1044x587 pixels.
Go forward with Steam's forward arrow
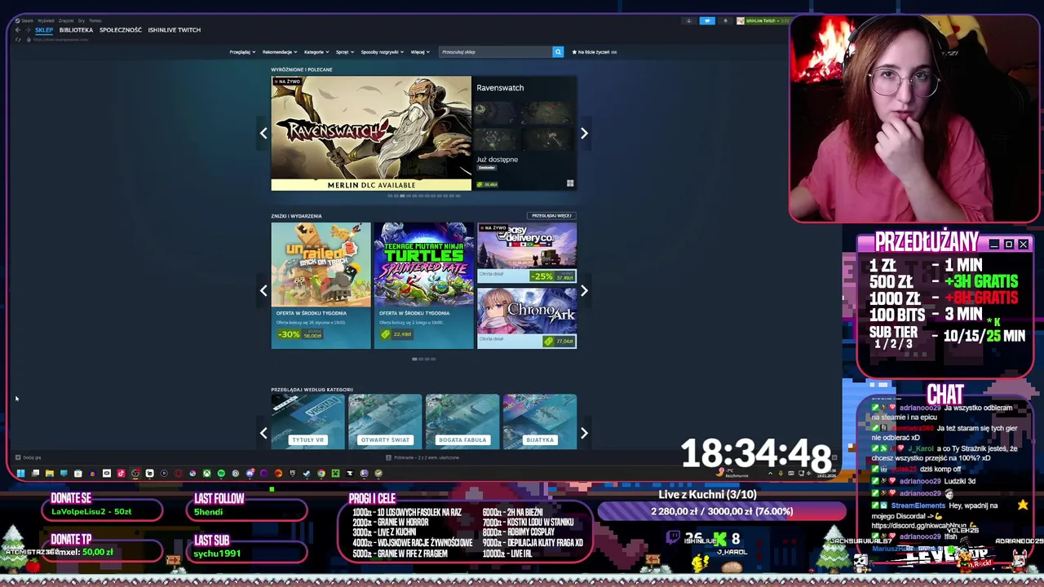(x=28, y=30)
